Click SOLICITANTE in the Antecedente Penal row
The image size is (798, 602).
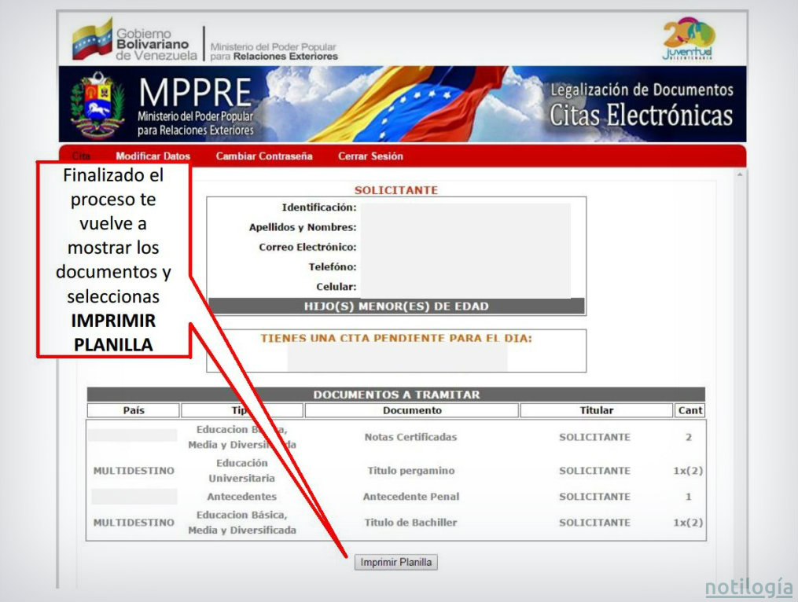[x=594, y=497]
